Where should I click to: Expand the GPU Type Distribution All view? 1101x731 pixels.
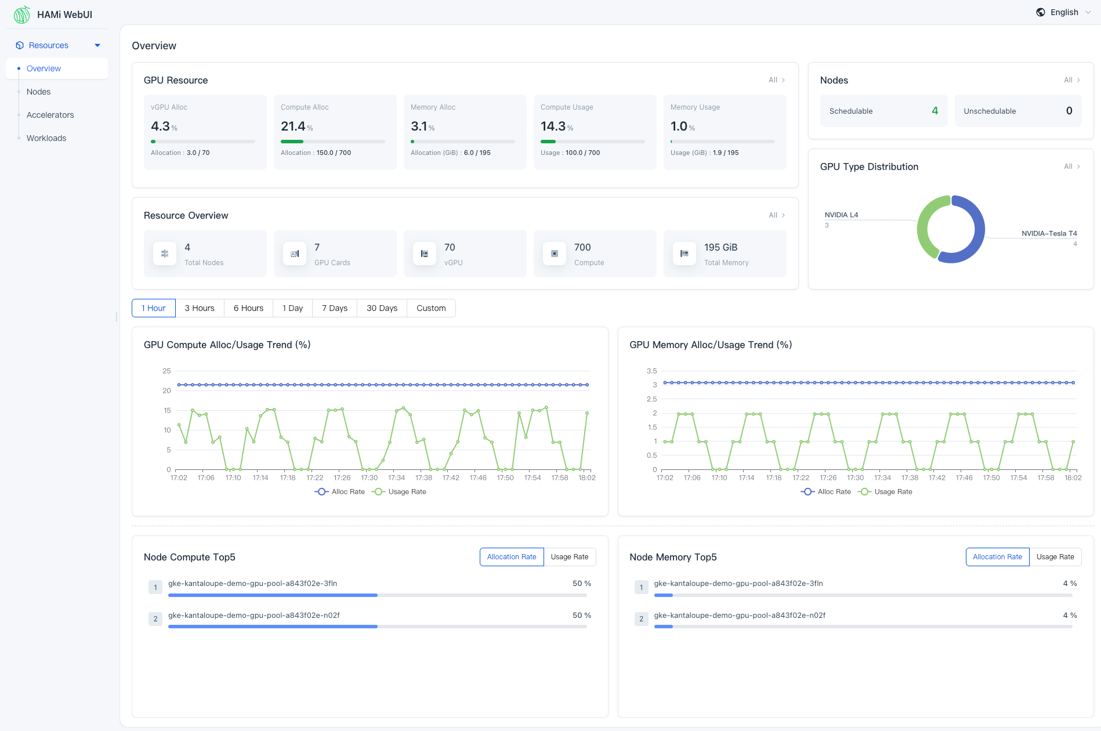[x=1071, y=167]
